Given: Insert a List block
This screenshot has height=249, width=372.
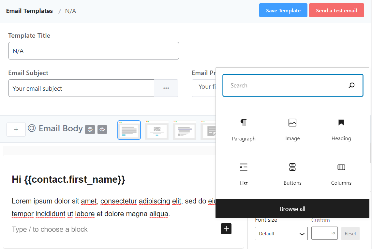Looking at the screenshot, I should pos(244,174).
